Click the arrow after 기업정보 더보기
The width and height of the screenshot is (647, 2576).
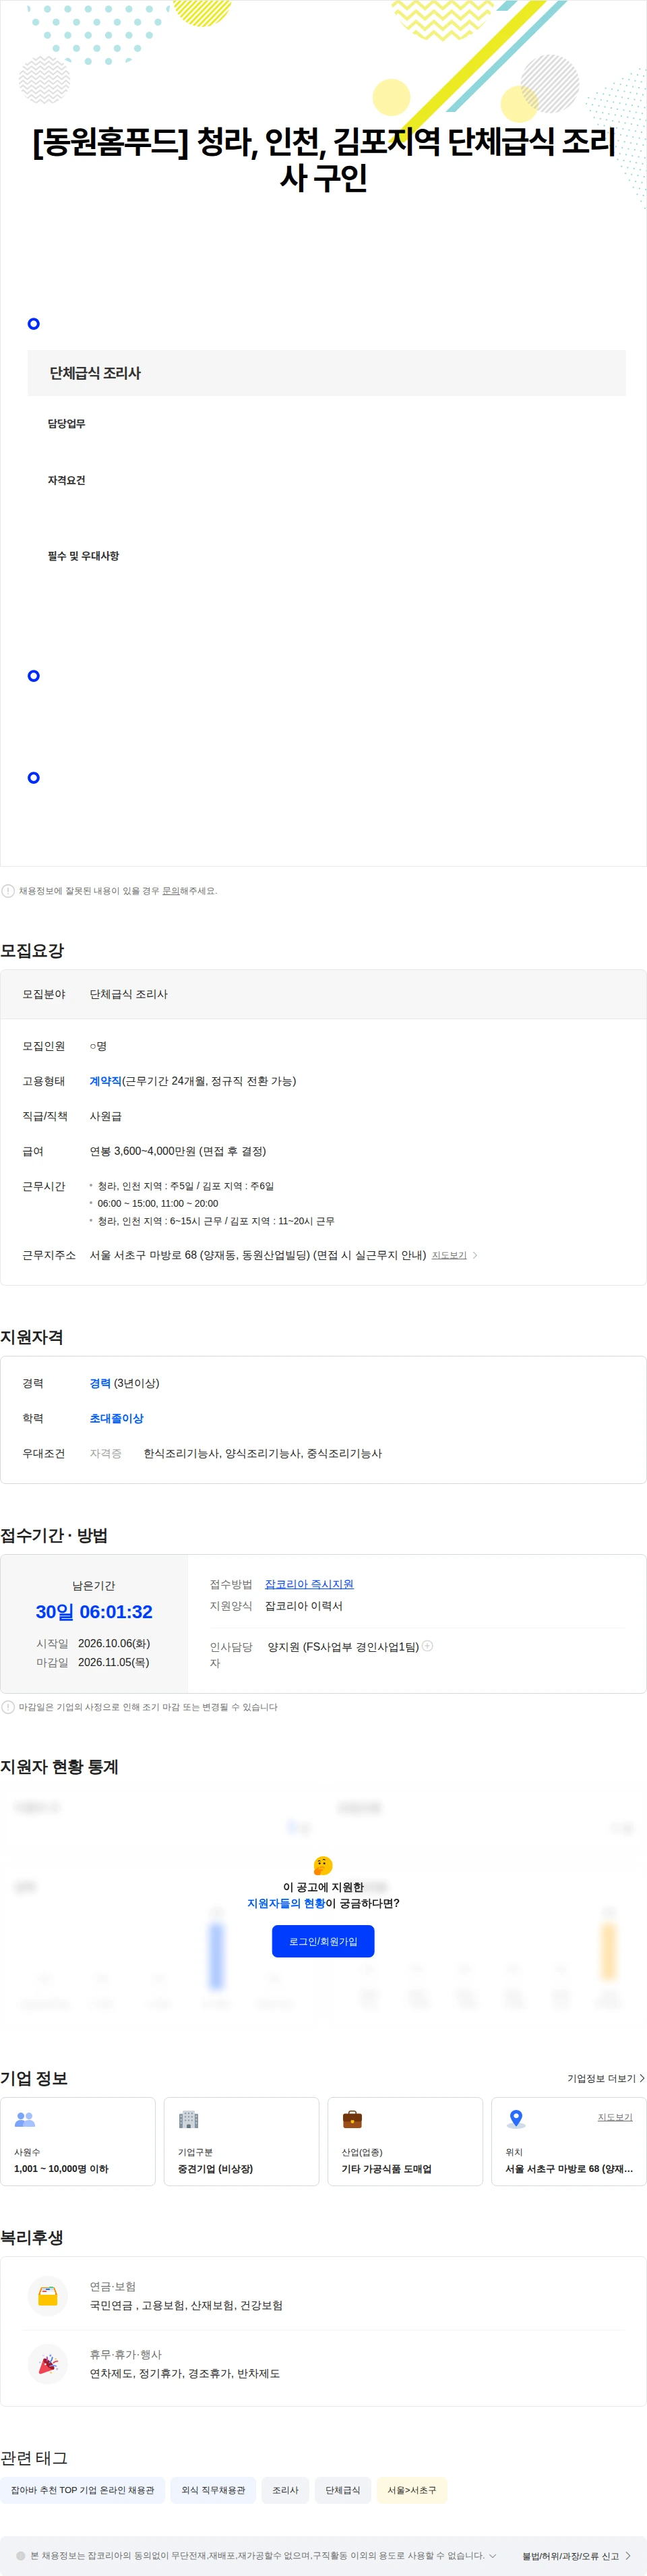641,2078
